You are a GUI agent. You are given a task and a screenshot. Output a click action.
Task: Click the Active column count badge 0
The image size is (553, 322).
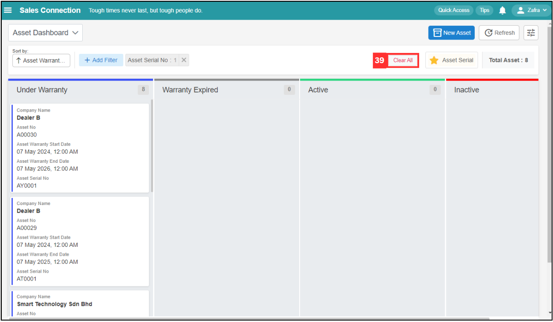tap(435, 89)
